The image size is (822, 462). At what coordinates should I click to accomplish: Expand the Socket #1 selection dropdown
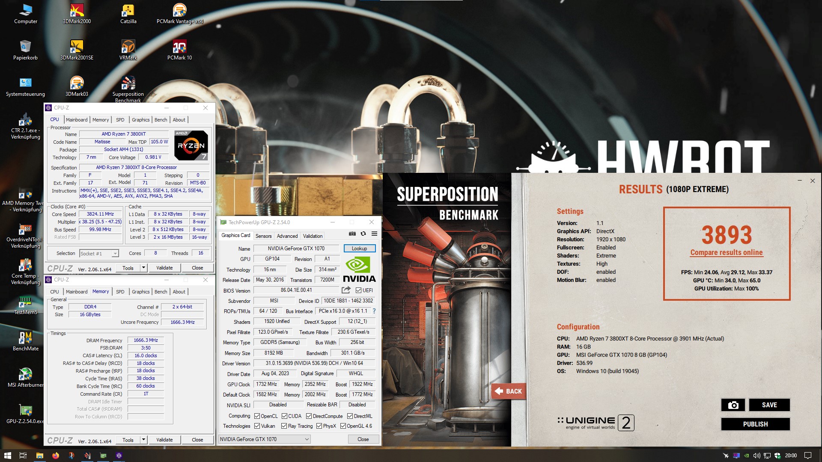pos(115,254)
